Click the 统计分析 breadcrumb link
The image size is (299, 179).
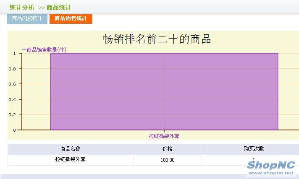coord(22,8)
